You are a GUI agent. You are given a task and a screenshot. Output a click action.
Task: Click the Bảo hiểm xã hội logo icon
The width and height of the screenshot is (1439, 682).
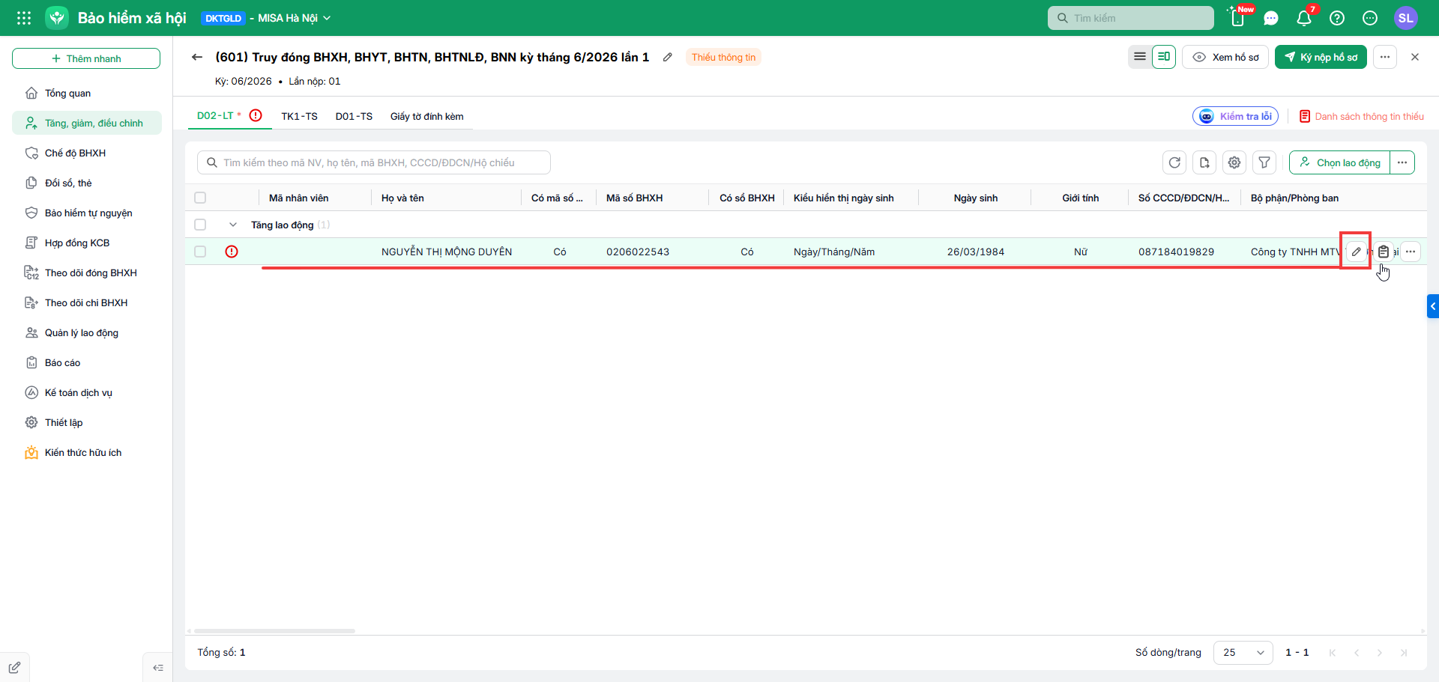(x=57, y=18)
